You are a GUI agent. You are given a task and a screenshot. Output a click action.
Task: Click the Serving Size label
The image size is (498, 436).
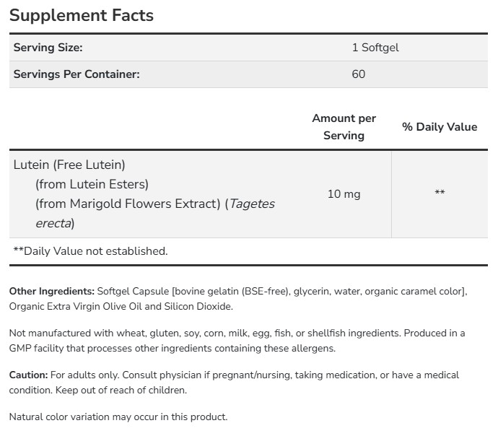pos(48,48)
